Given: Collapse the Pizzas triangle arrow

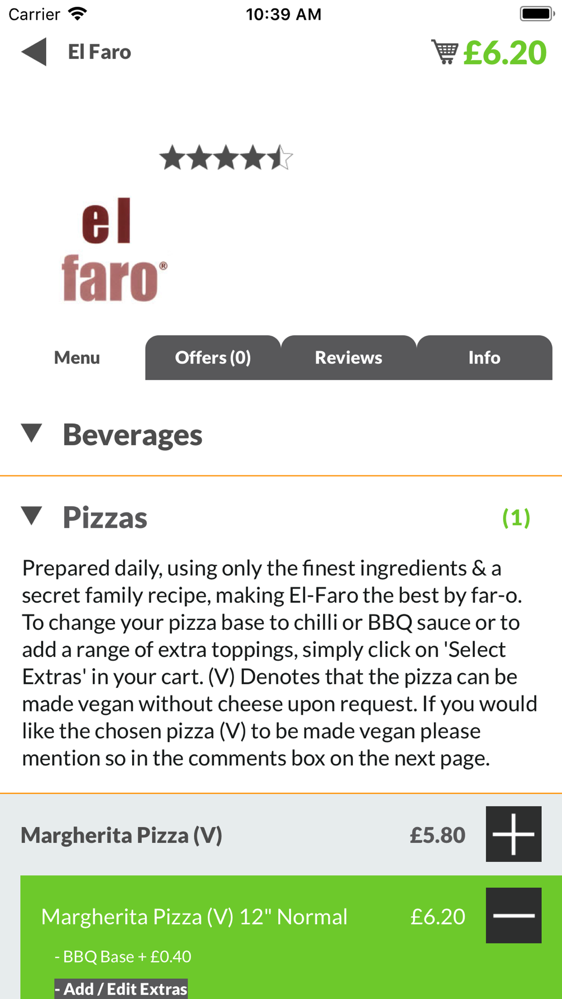Looking at the screenshot, I should click(32, 516).
